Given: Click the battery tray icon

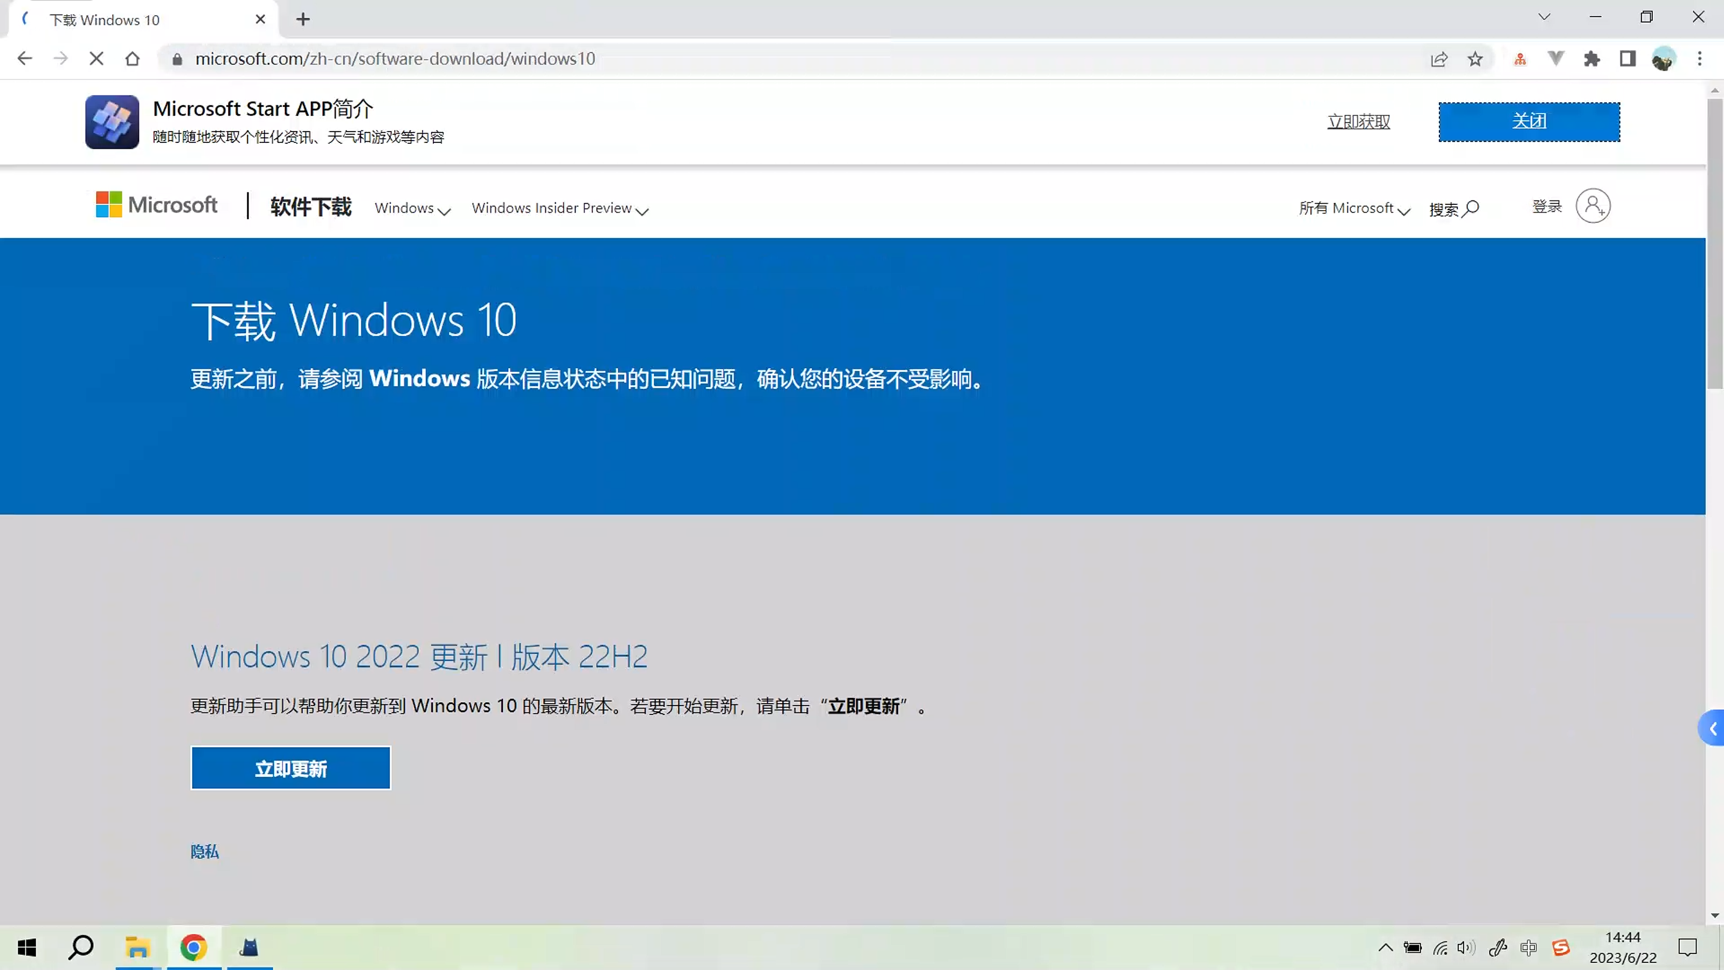Looking at the screenshot, I should (x=1413, y=948).
